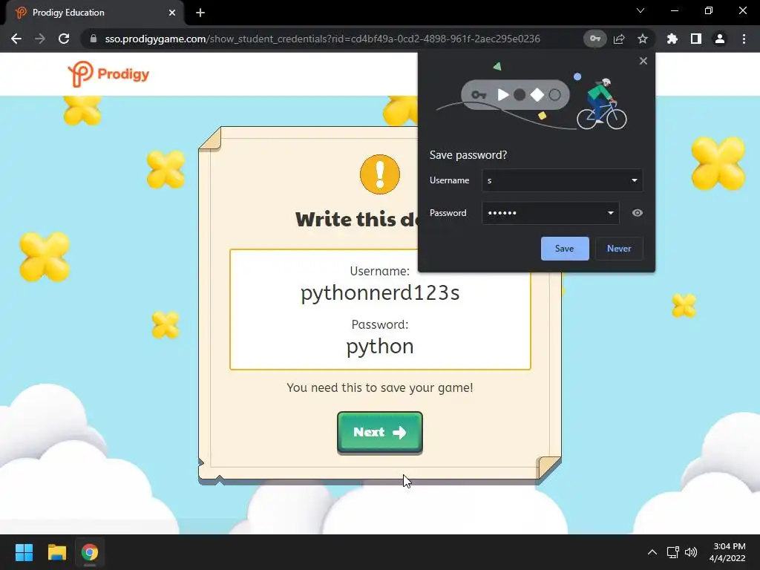
Task: Reload the Prodigy page
Action: (x=64, y=39)
